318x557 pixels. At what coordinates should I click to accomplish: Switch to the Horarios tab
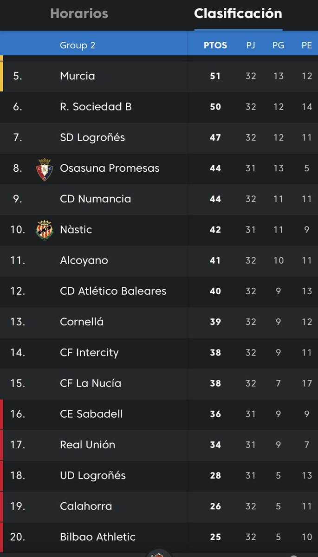[79, 14]
